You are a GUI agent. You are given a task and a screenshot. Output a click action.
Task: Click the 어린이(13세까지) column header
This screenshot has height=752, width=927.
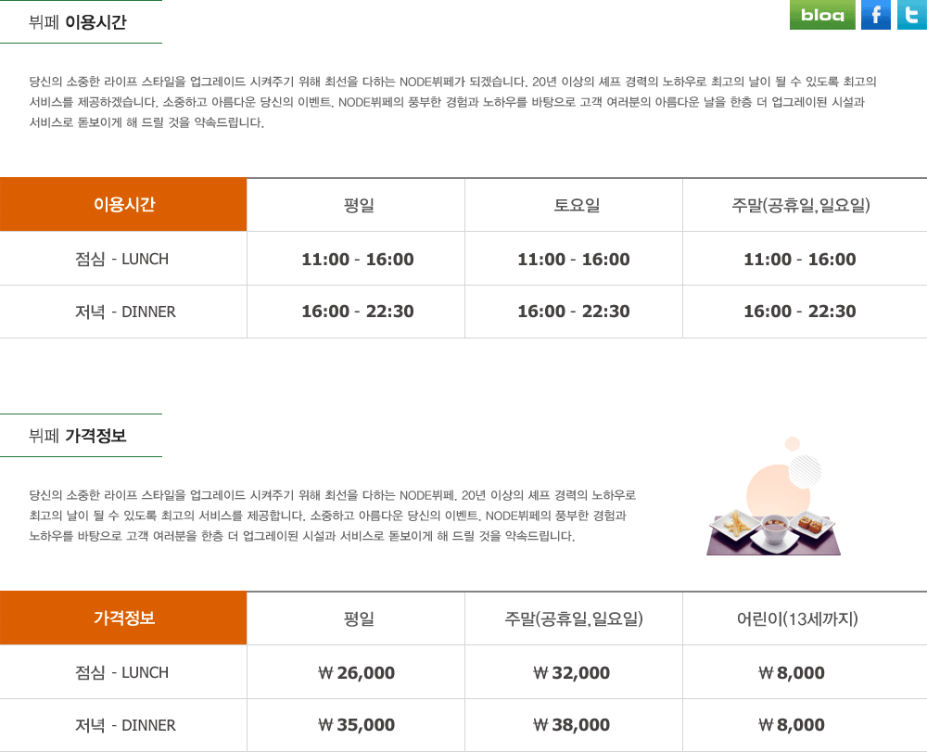pyautogui.click(x=797, y=618)
